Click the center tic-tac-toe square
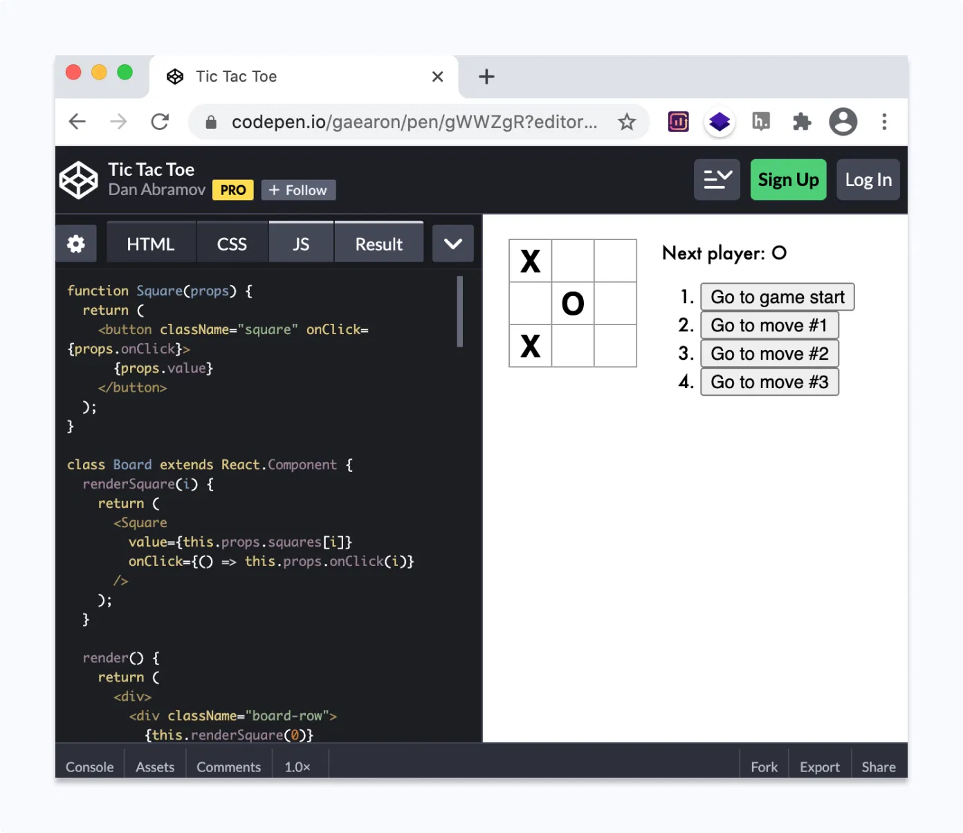 (573, 303)
